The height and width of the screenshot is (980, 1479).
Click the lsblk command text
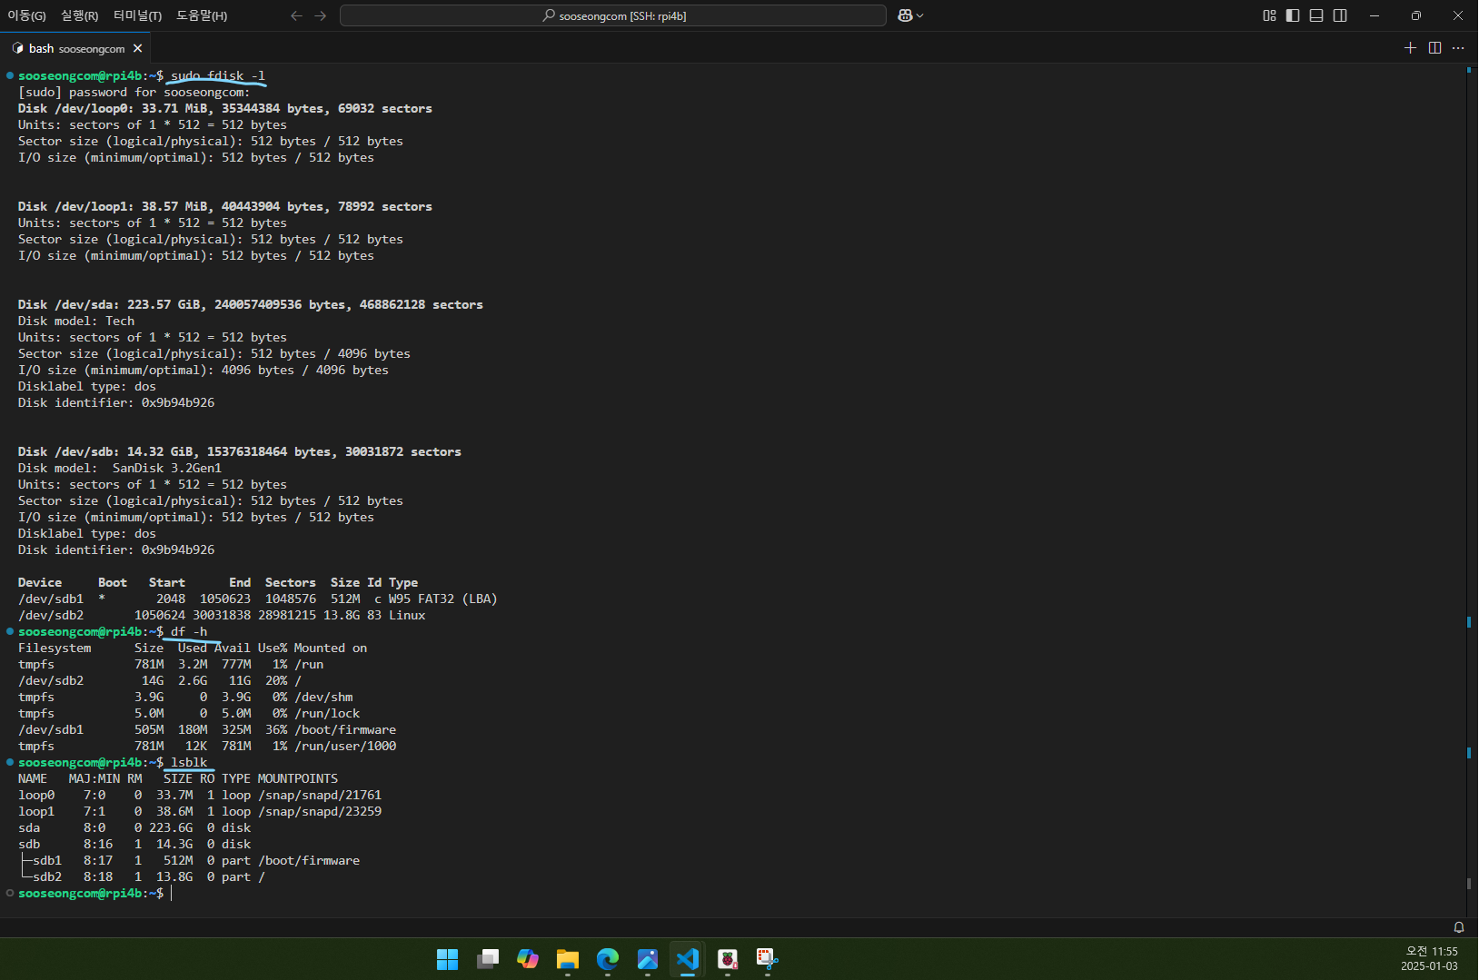189,762
